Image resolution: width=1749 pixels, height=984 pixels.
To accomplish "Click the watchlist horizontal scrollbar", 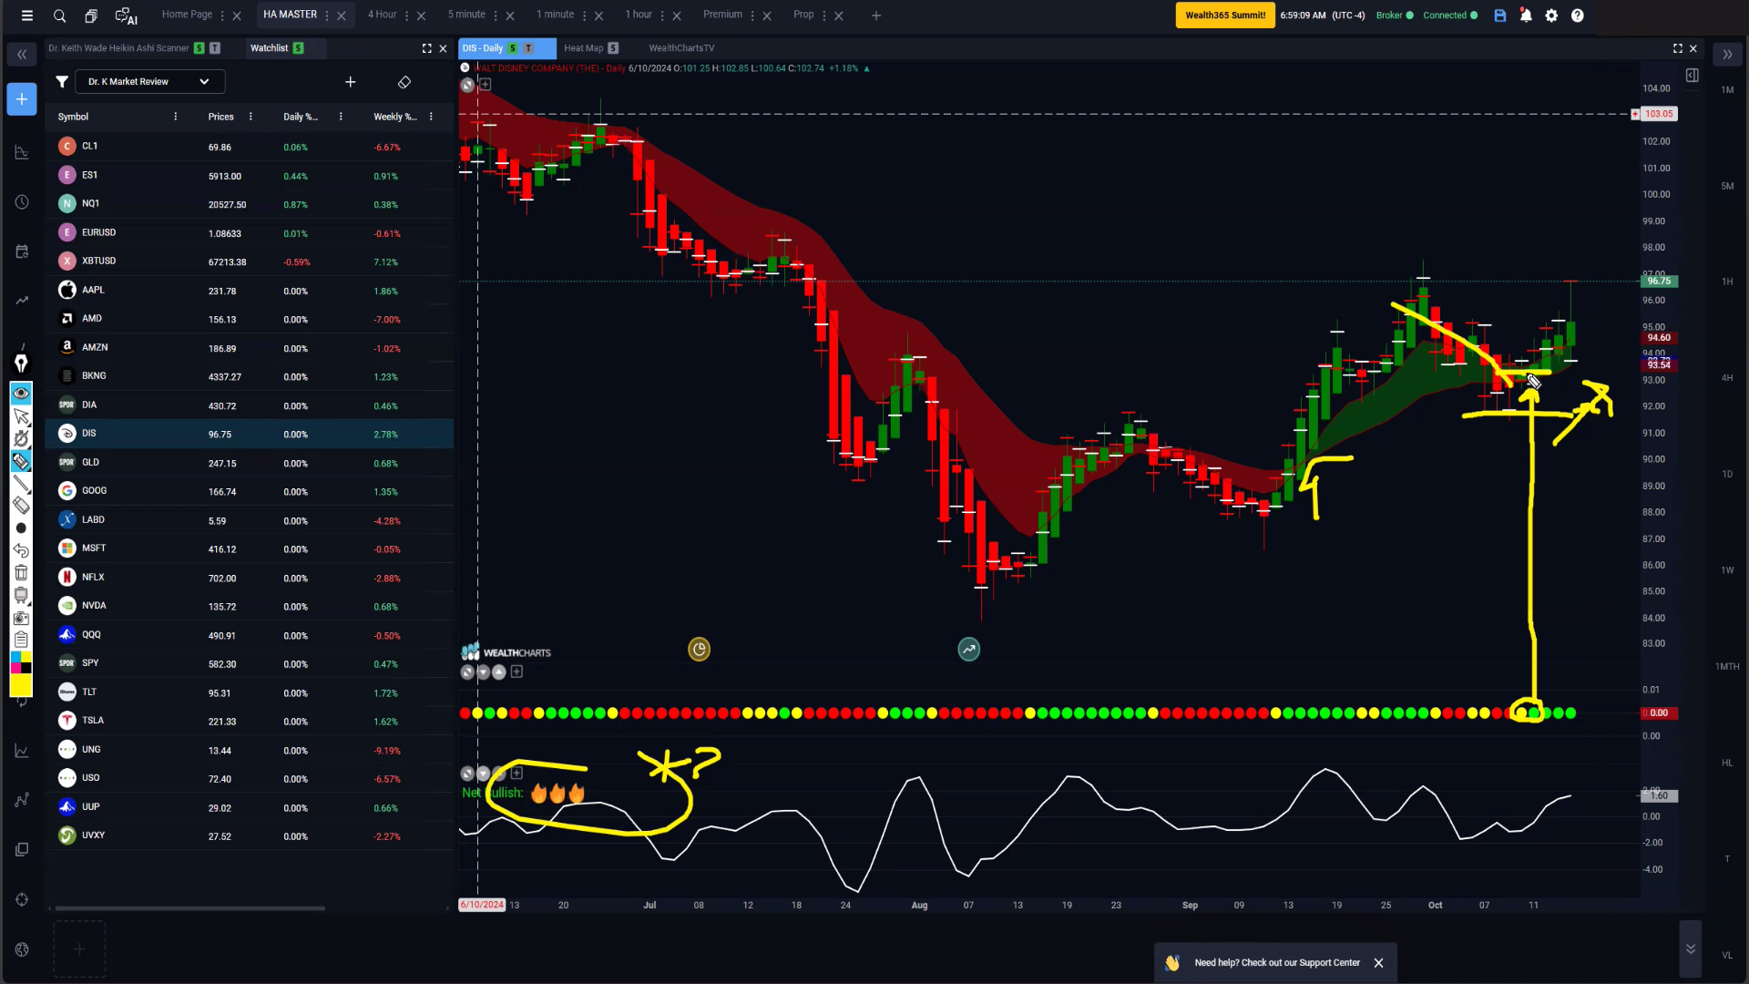I will [189, 908].
